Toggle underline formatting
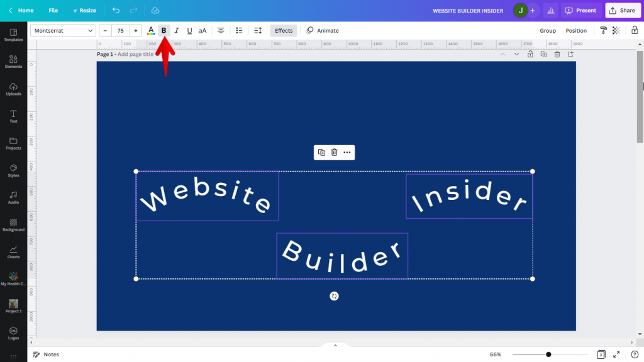Image resolution: width=644 pixels, height=362 pixels. [189, 30]
